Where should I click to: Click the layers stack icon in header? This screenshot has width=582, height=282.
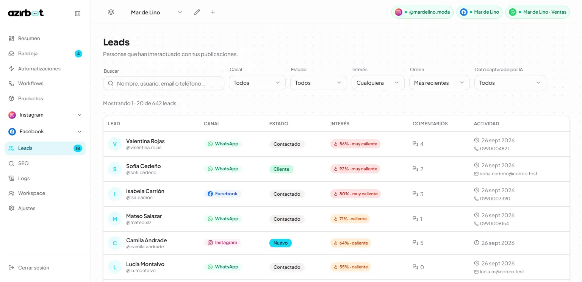111,12
